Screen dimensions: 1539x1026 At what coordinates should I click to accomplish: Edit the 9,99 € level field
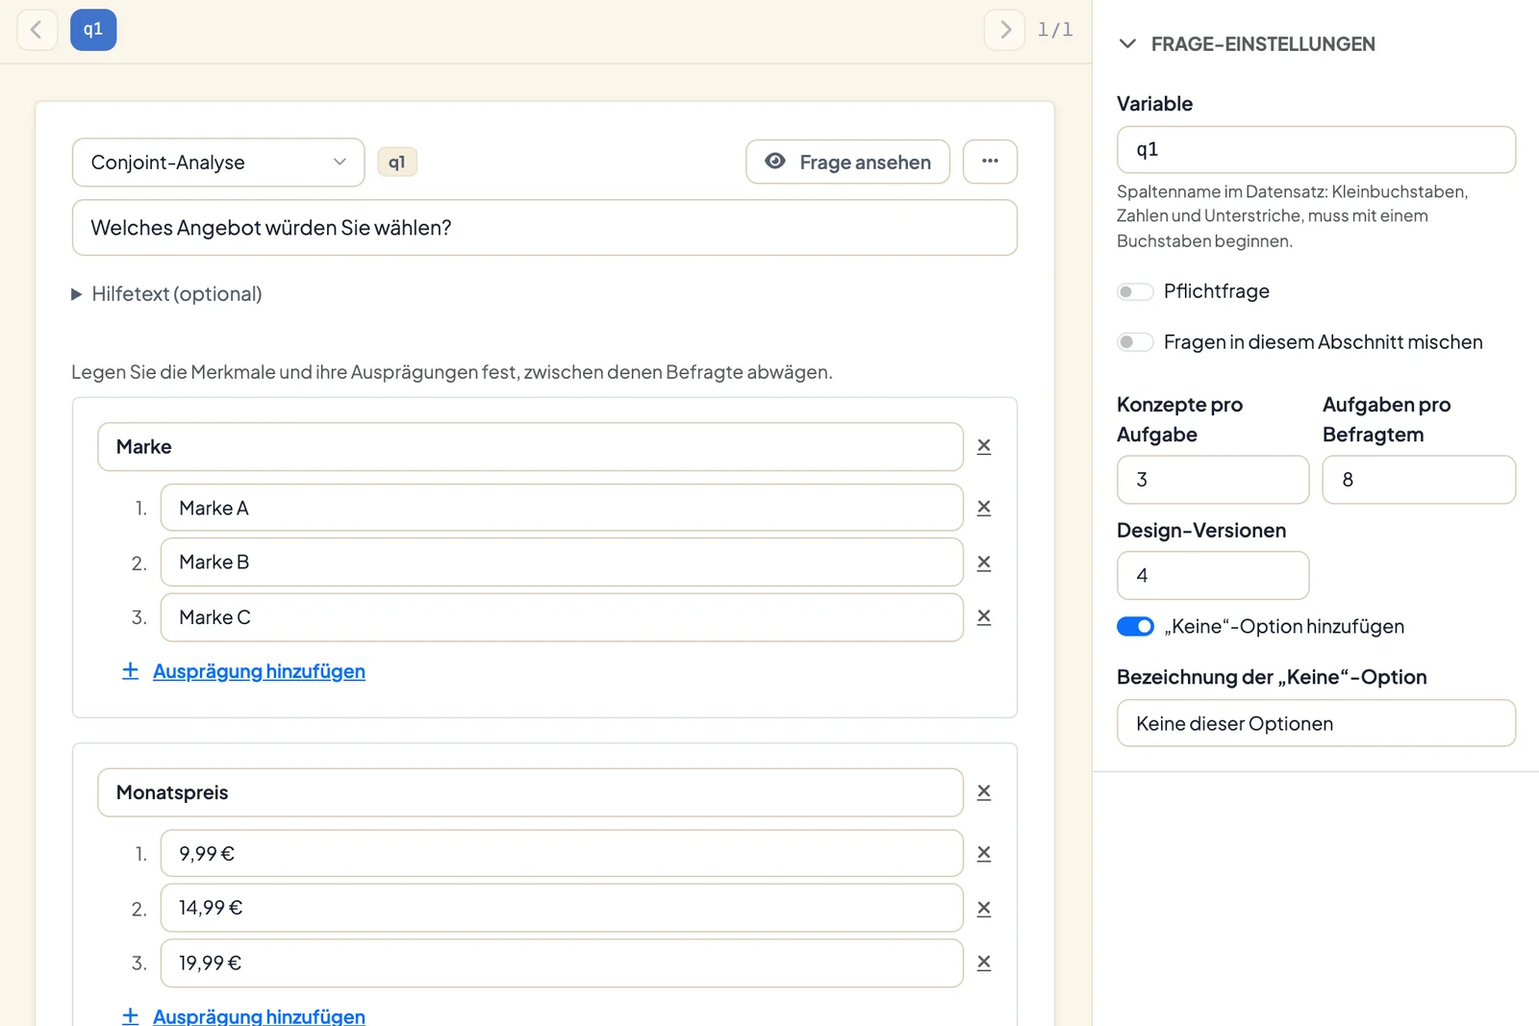click(562, 854)
